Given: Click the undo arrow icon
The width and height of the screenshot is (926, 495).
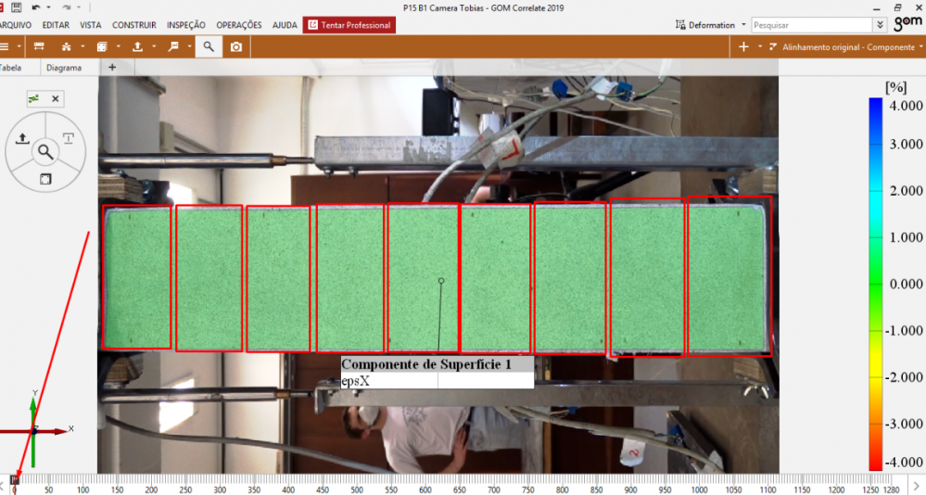Looking at the screenshot, I should [35, 6].
